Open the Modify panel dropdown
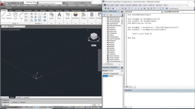This screenshot has width=195, height=109. 38,23
